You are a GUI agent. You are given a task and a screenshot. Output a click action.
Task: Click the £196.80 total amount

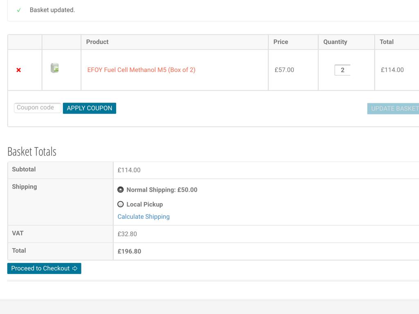pyautogui.click(x=129, y=251)
